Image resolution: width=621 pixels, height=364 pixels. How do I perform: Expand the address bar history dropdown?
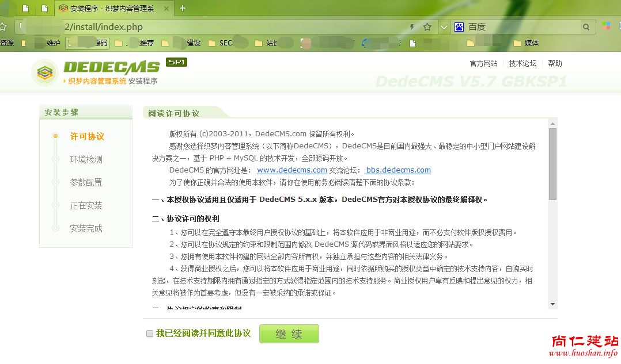pos(444,27)
